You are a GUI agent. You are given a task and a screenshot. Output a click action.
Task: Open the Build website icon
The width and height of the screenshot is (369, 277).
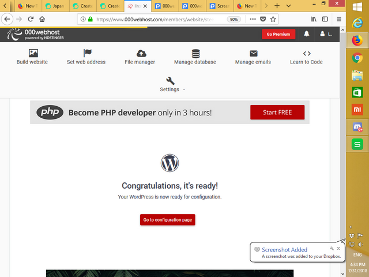tap(33, 53)
